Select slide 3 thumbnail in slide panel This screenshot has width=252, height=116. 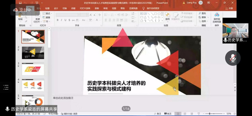(x=33, y=69)
